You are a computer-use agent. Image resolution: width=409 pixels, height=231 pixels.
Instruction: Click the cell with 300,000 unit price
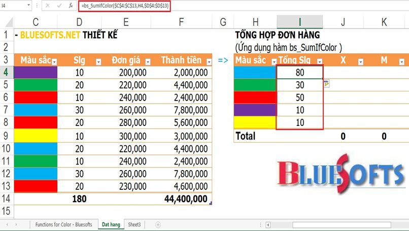coord(126,136)
